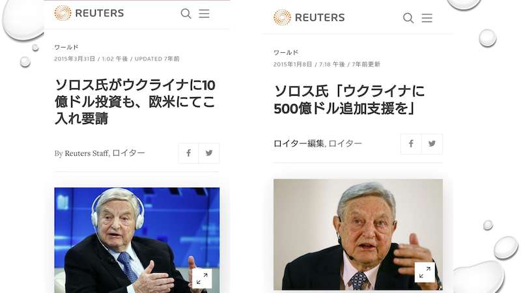Image resolution: width=521 pixels, height=293 pixels.
Task: Open search in the left Reuters page
Action: (x=186, y=14)
